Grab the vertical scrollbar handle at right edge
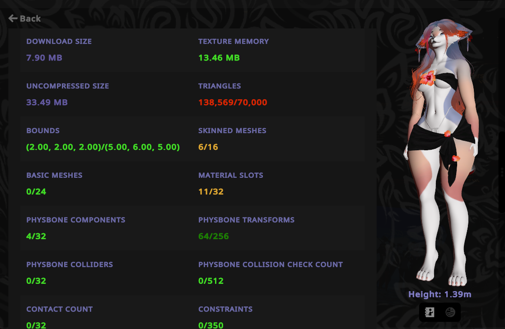Image resolution: width=505 pixels, height=329 pixels. click(502, 172)
